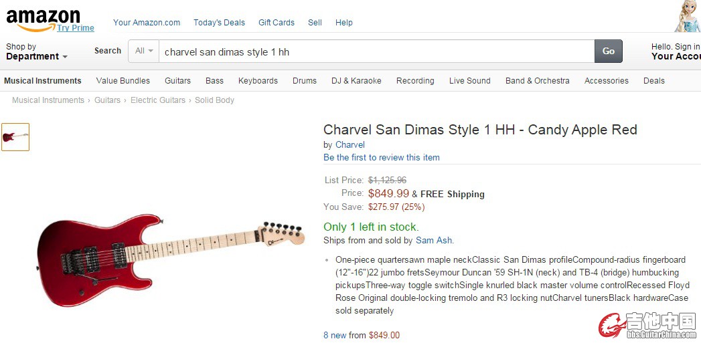This screenshot has width=701, height=345.
Task: Open Today's Deals link
Action: tap(219, 22)
